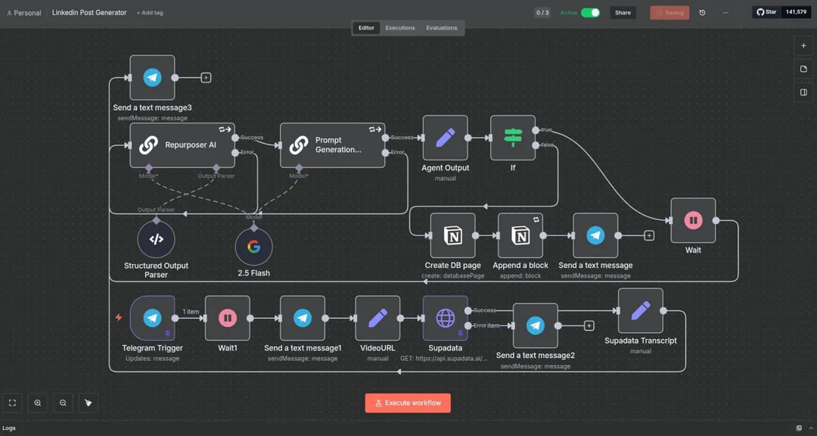Switch to the Evaluations tab
Viewport: 817px width, 436px height.
(x=441, y=28)
